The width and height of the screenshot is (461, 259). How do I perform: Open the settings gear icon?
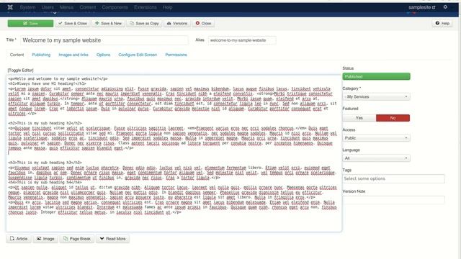pos(445,7)
